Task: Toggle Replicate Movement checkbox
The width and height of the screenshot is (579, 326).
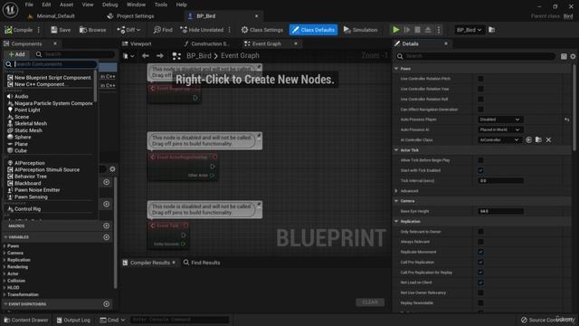Action: tap(480, 252)
